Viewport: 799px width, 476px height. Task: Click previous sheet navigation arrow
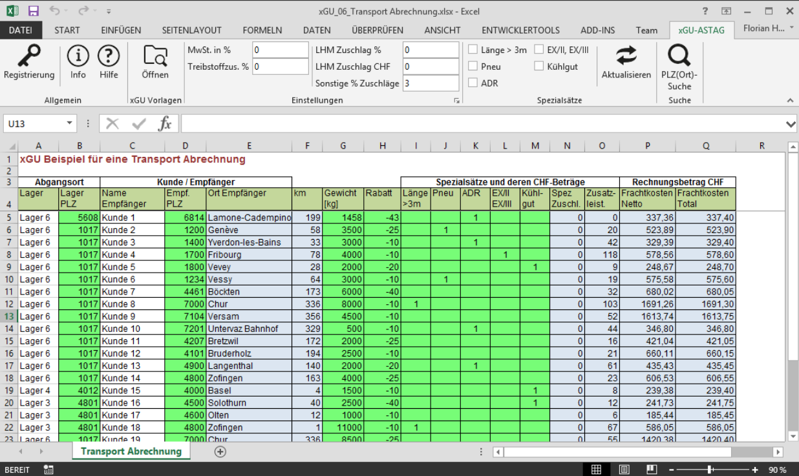pos(21,451)
